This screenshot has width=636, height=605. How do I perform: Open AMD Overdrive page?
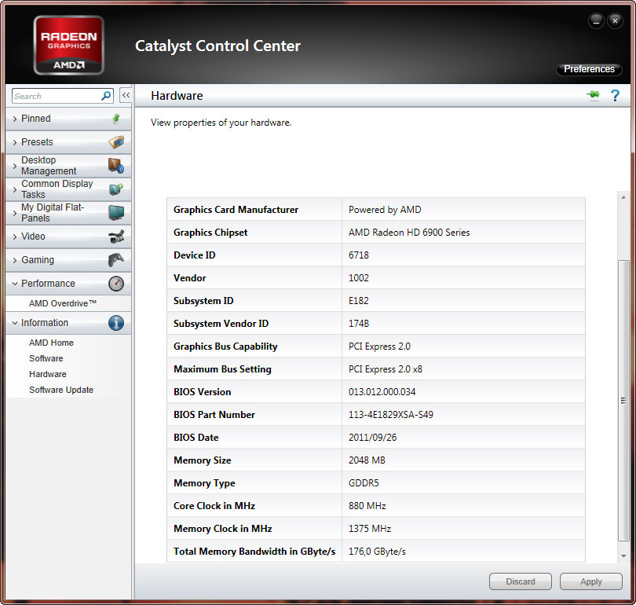(x=63, y=303)
